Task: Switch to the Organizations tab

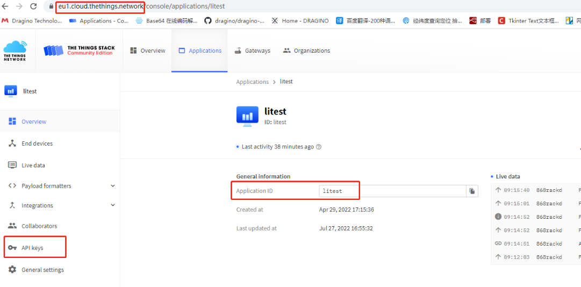Action: pos(306,51)
